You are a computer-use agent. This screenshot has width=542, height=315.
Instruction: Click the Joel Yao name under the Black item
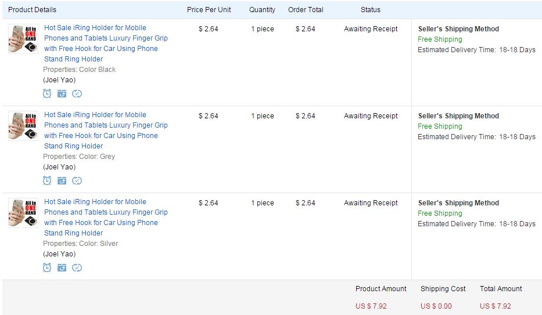[59, 80]
